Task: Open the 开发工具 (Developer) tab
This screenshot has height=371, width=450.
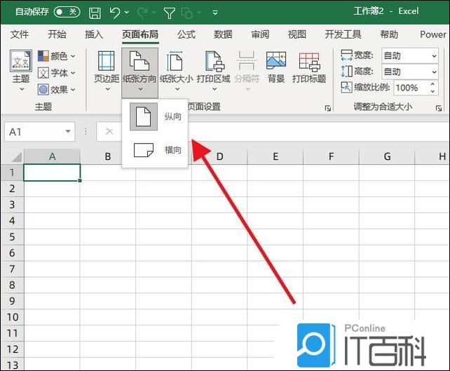Action: pyautogui.click(x=343, y=34)
